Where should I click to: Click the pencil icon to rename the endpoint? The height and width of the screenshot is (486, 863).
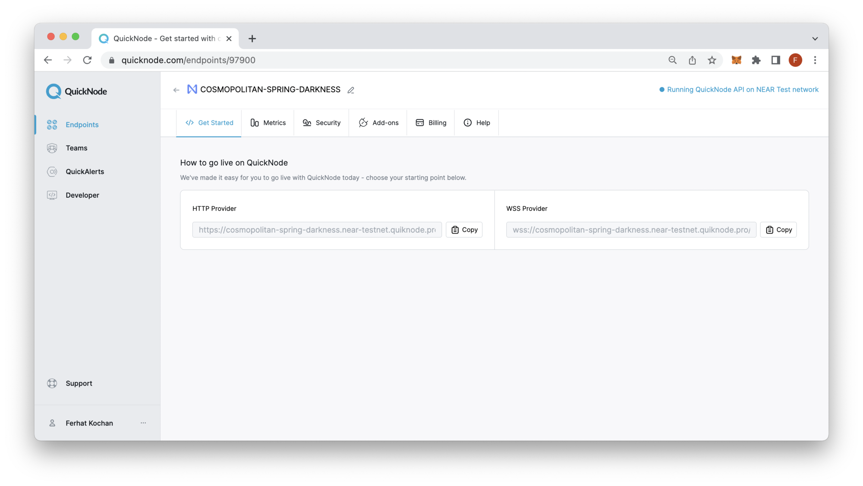[351, 90]
